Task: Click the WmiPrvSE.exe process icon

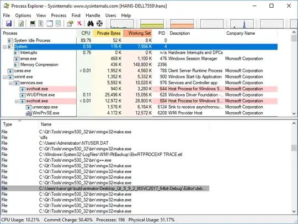Action: [x=29, y=113]
